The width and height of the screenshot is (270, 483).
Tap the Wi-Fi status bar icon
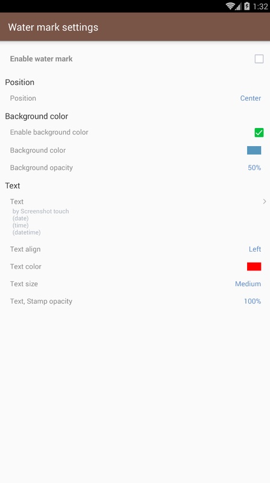[x=230, y=6]
